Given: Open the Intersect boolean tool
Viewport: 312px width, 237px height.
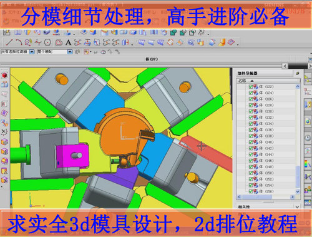Looking at the screenshot, I should (192, 33).
